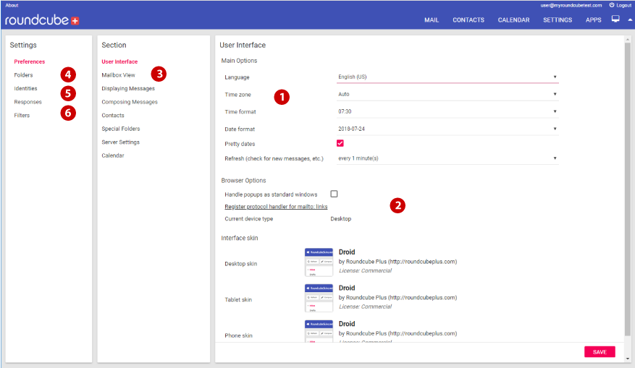Click the desktop monitor icon in header

pos(615,19)
